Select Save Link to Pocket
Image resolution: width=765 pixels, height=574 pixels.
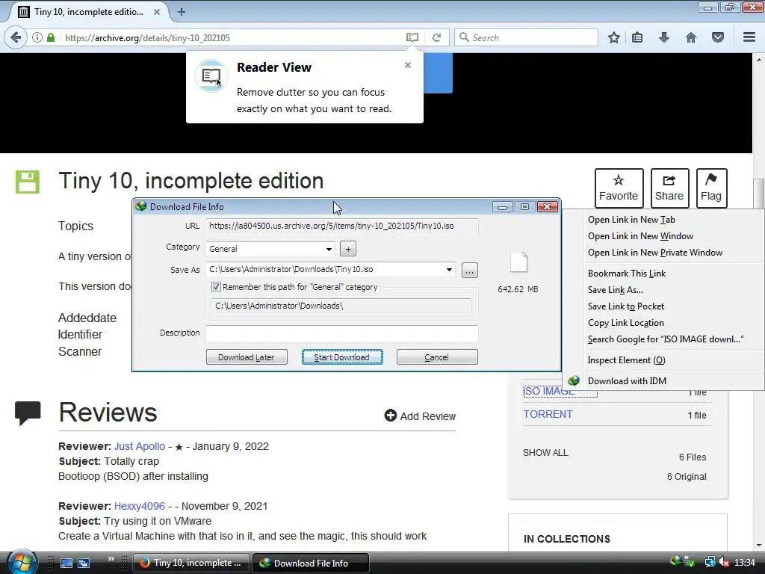click(x=626, y=306)
